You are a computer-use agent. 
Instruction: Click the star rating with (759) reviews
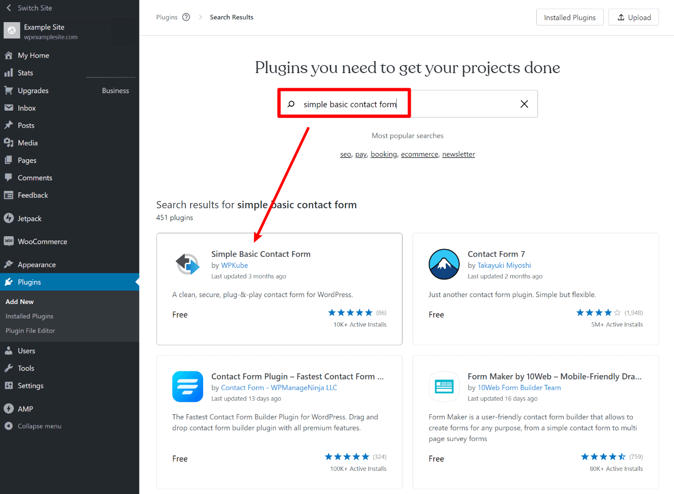[603, 457]
